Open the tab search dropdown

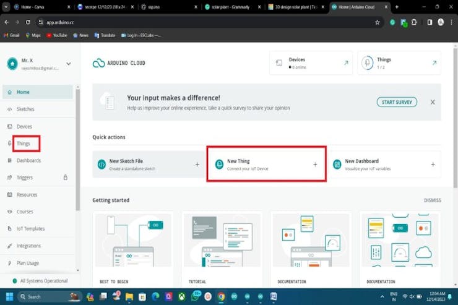(x=6, y=7)
